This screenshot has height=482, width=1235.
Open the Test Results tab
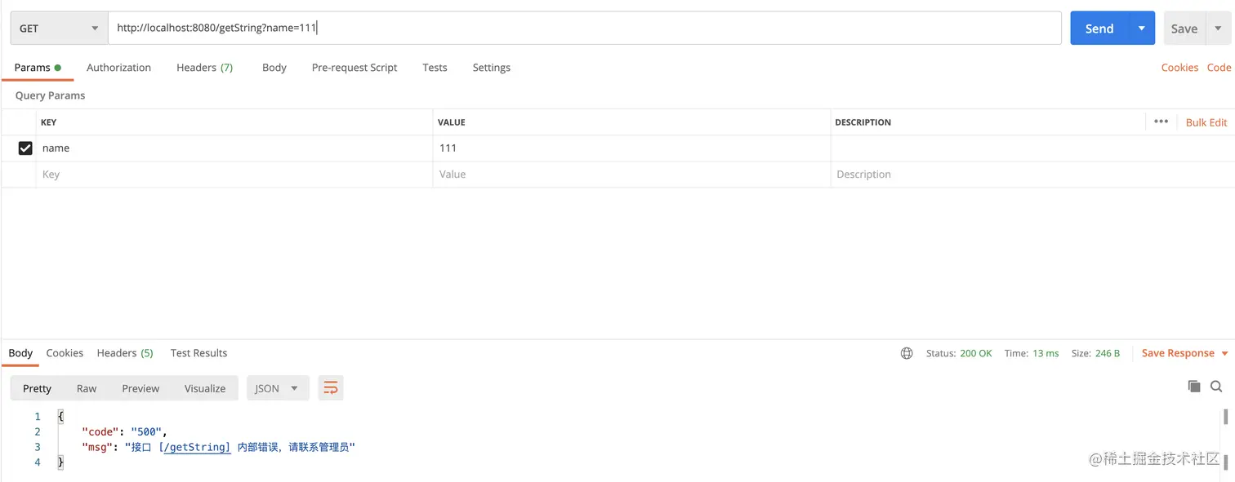198,353
